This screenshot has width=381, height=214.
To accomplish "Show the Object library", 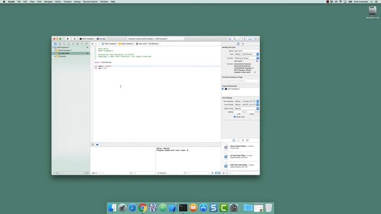I will pyautogui.click(x=243, y=140).
